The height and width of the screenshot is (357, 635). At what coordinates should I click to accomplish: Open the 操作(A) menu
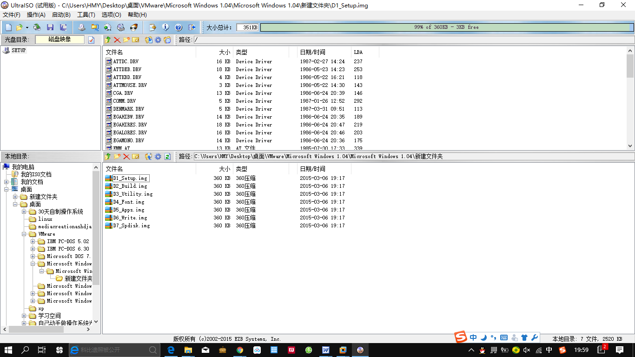[36, 15]
